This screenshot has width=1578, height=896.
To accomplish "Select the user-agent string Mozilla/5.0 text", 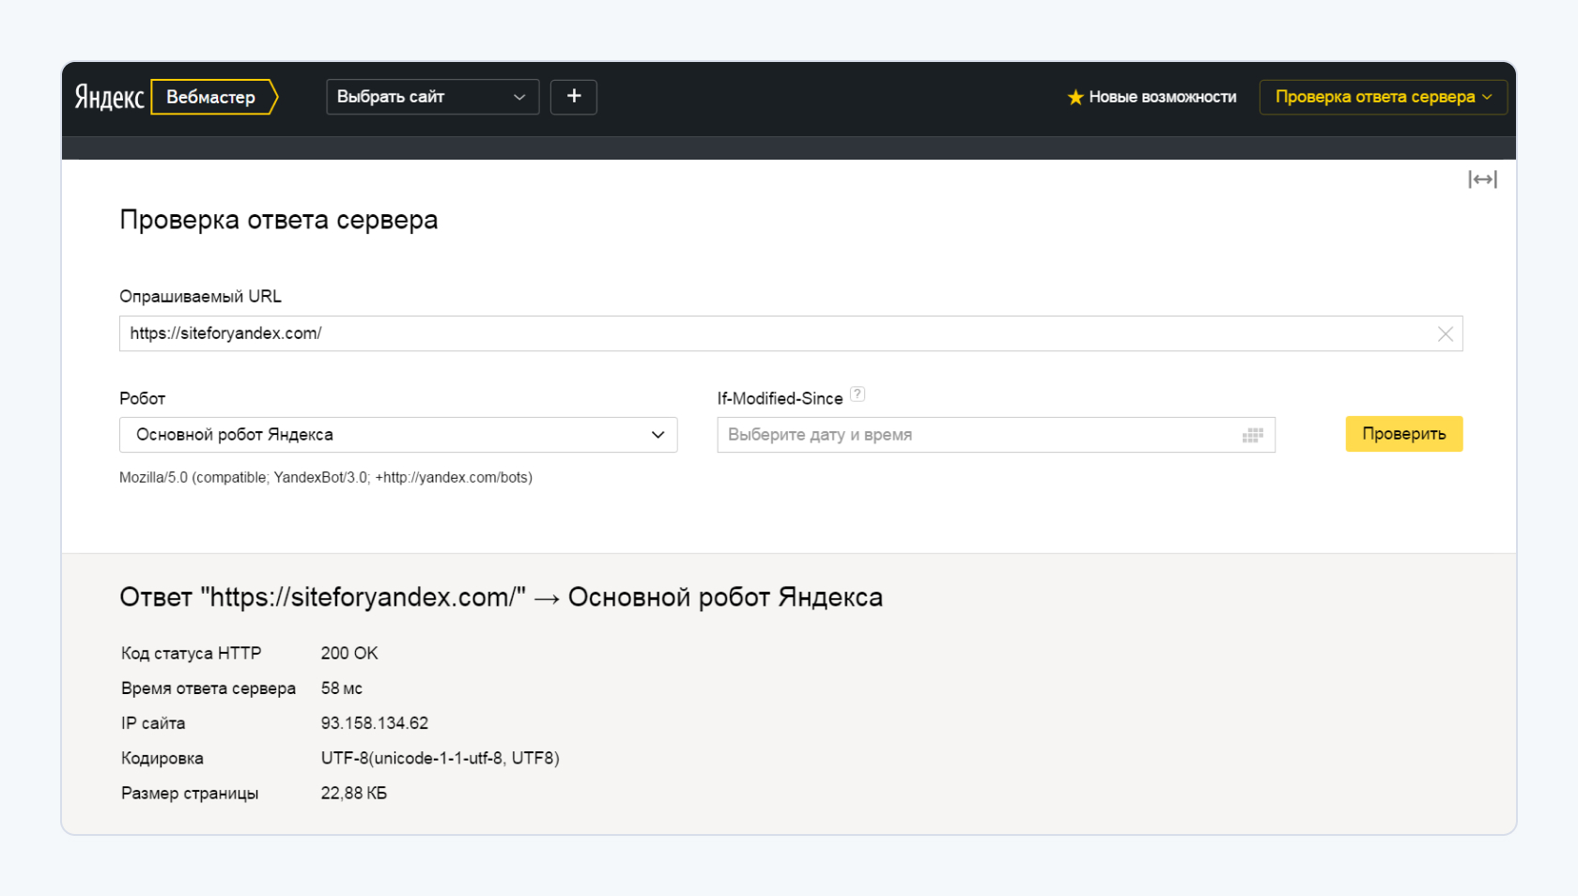I will (x=326, y=477).
